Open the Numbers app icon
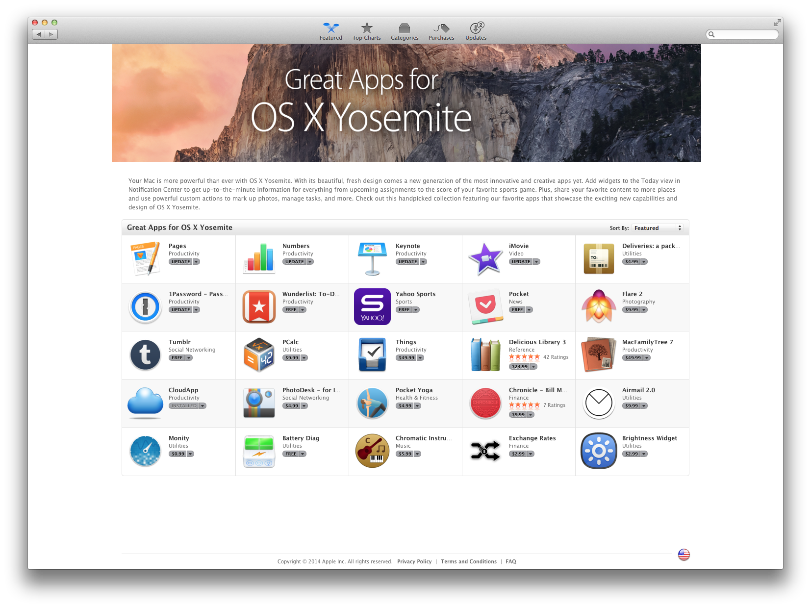Screen dimensions: 811x608 pos(259,258)
